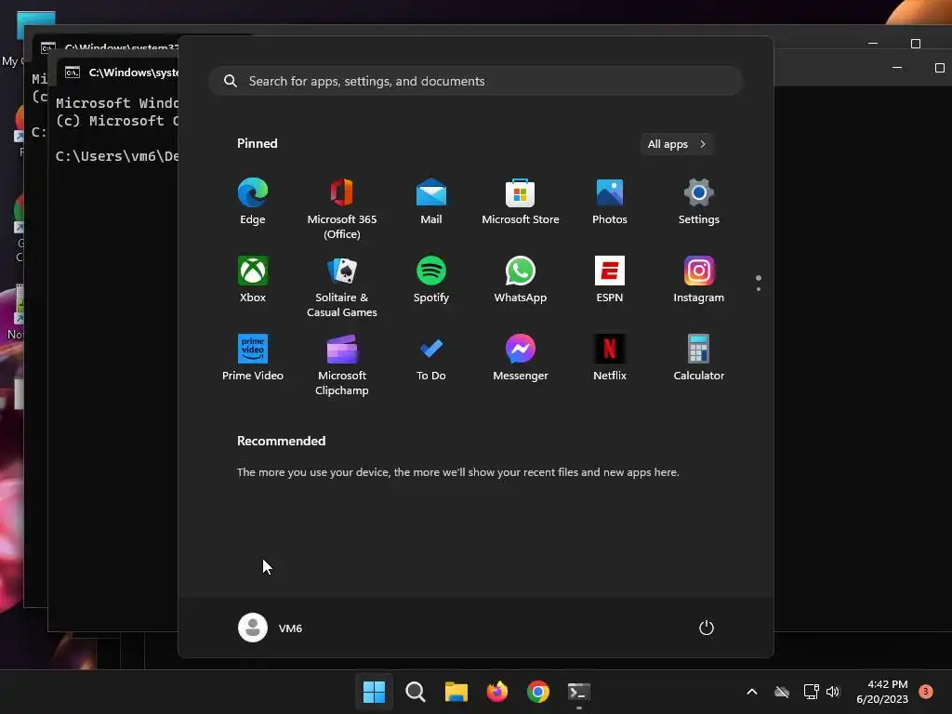Click the Start menu search field
Image resolution: width=952 pixels, height=714 pixels.
click(x=476, y=81)
